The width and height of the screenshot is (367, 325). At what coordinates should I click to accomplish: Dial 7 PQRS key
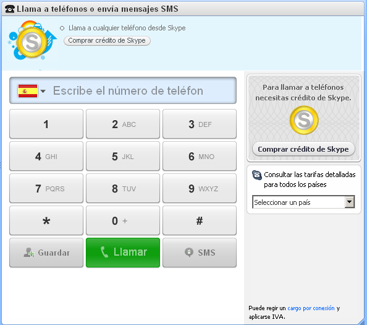click(46, 188)
